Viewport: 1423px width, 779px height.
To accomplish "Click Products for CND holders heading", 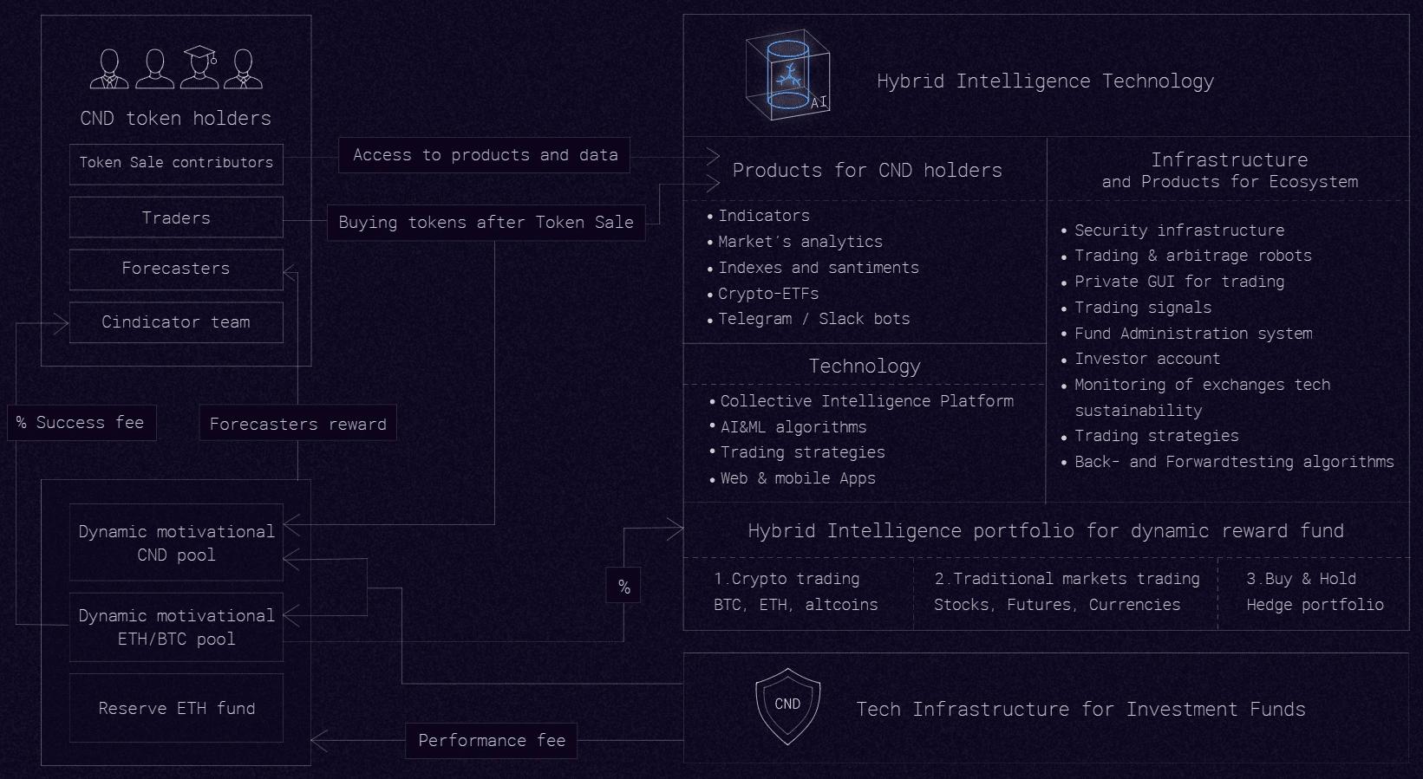I will coord(867,170).
